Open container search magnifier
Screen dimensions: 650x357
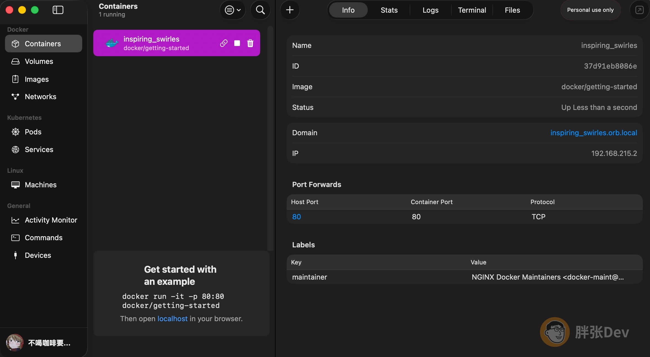coord(260,10)
